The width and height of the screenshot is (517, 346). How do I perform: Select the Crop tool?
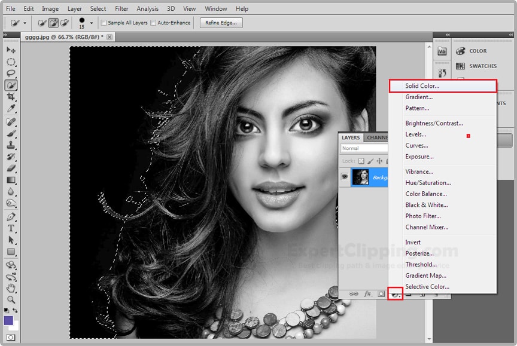click(11, 97)
